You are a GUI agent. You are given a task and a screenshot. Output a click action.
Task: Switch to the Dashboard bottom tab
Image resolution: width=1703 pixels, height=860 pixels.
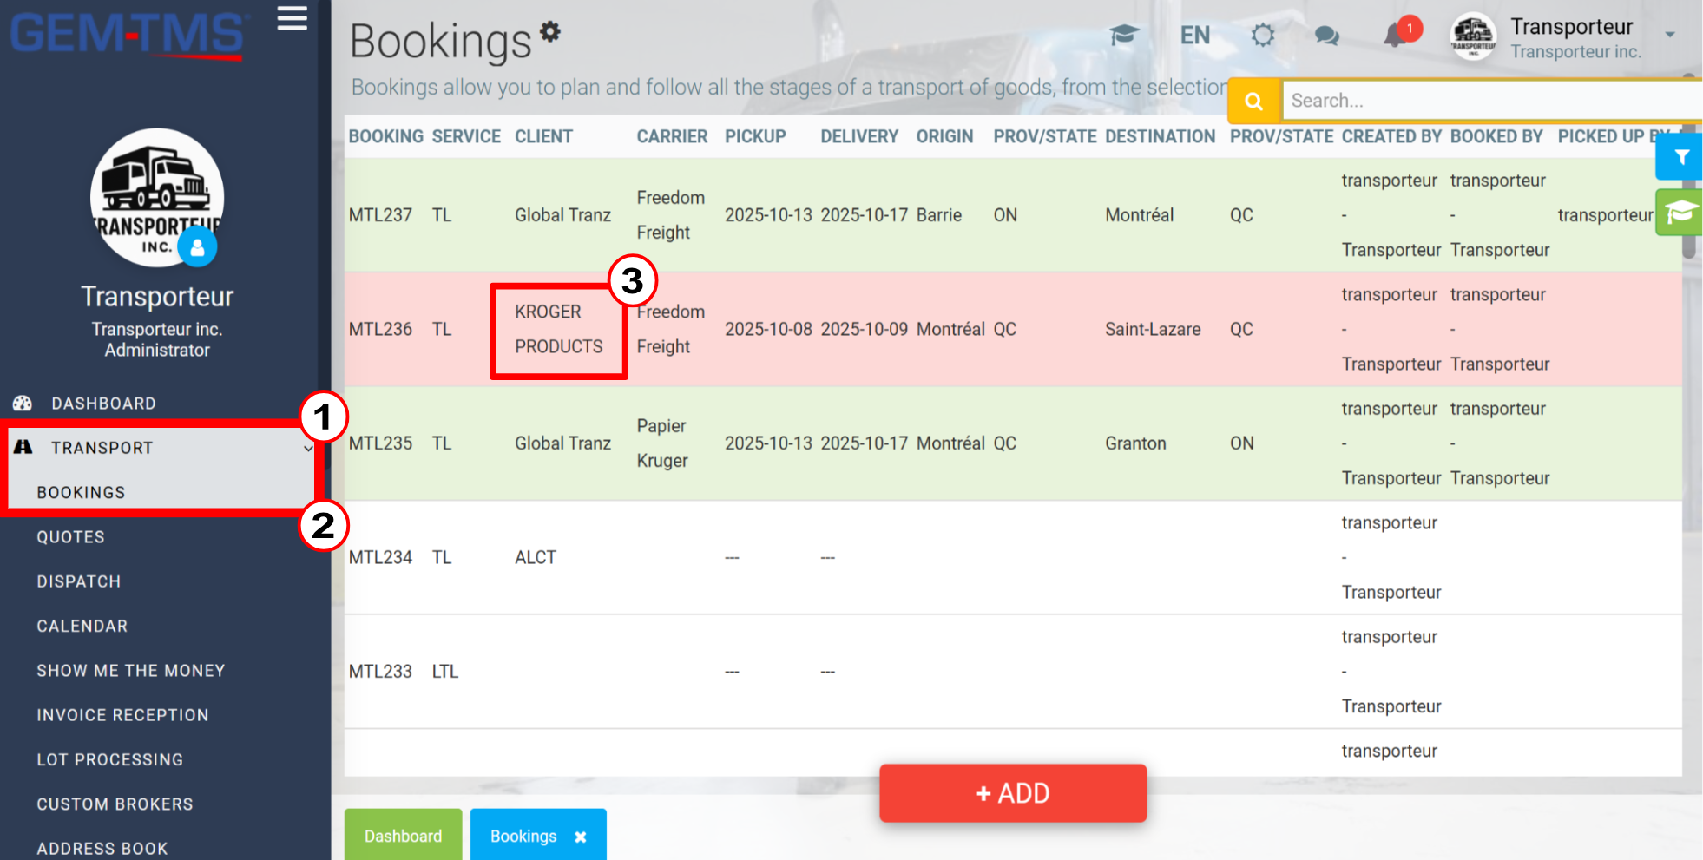403,836
